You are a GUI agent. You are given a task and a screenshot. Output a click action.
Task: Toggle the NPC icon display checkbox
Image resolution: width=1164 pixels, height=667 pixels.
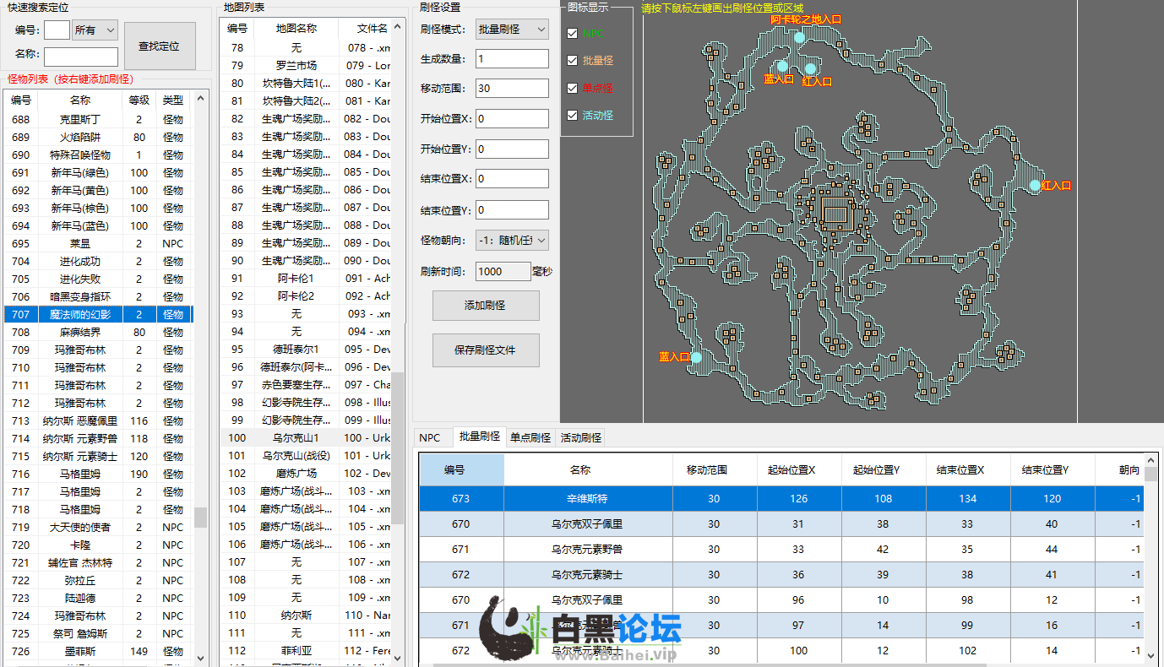coord(573,34)
